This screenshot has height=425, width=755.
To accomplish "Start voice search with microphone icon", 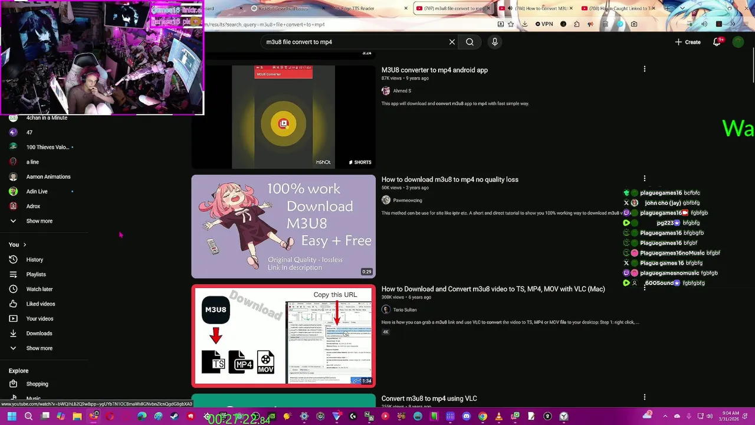I will click(x=495, y=42).
